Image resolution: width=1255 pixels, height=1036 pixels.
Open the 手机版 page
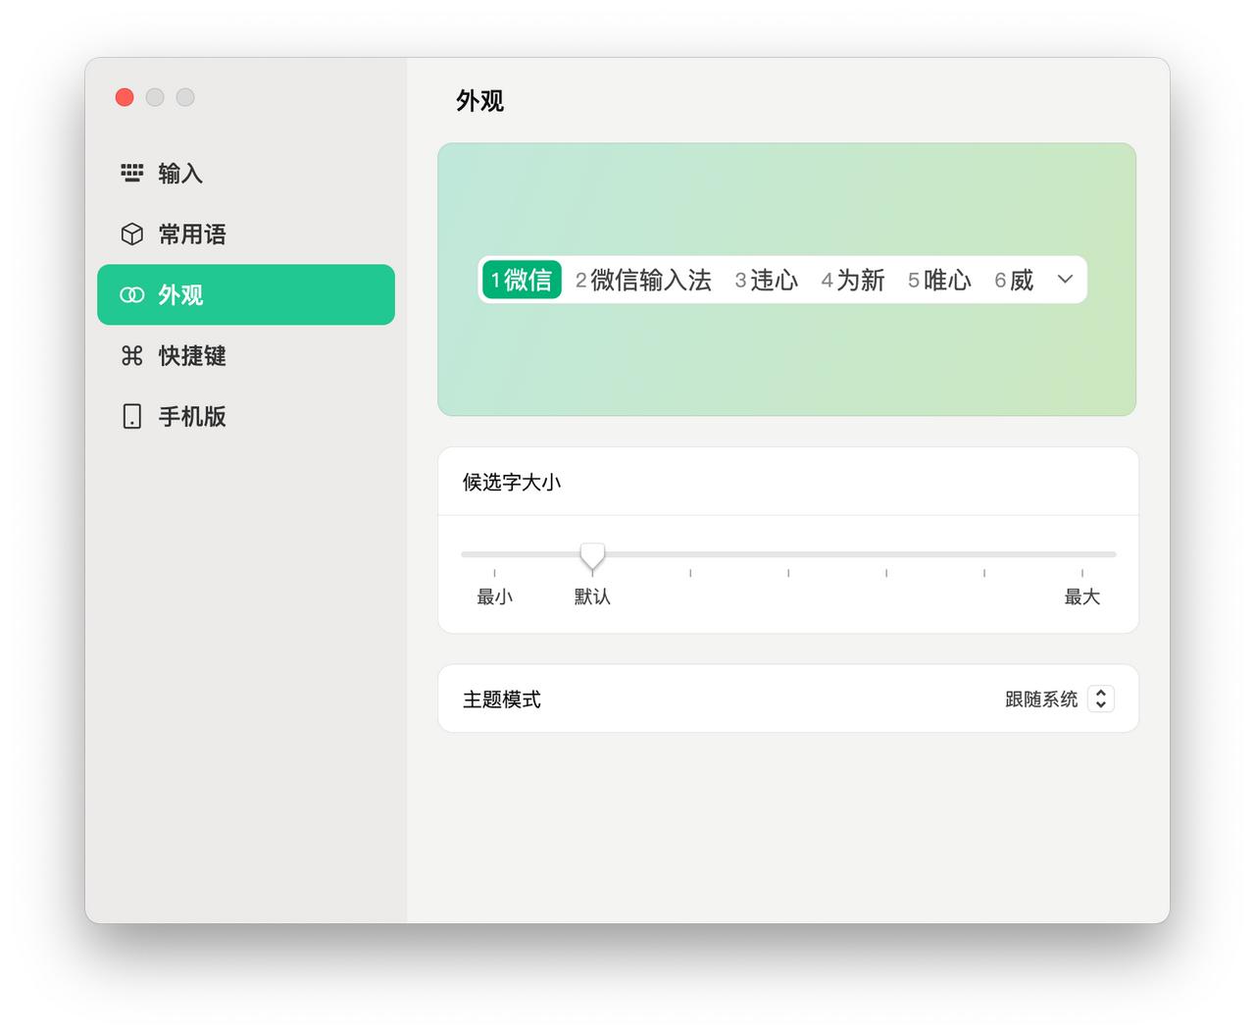tap(246, 417)
